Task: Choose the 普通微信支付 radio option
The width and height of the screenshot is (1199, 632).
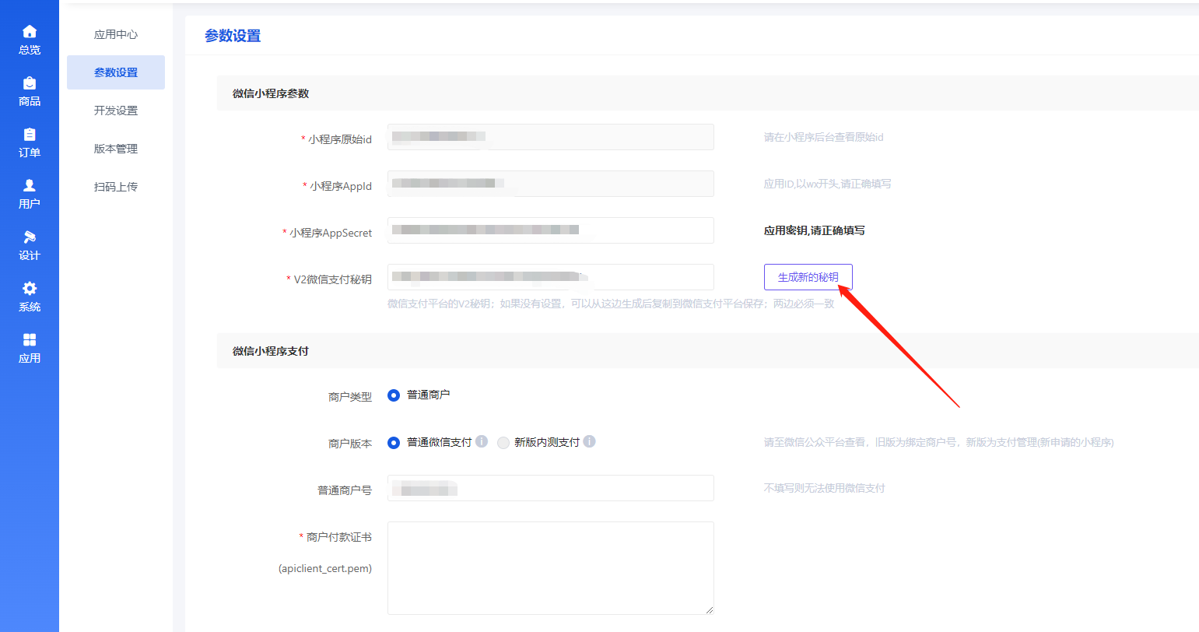Action: pos(394,442)
